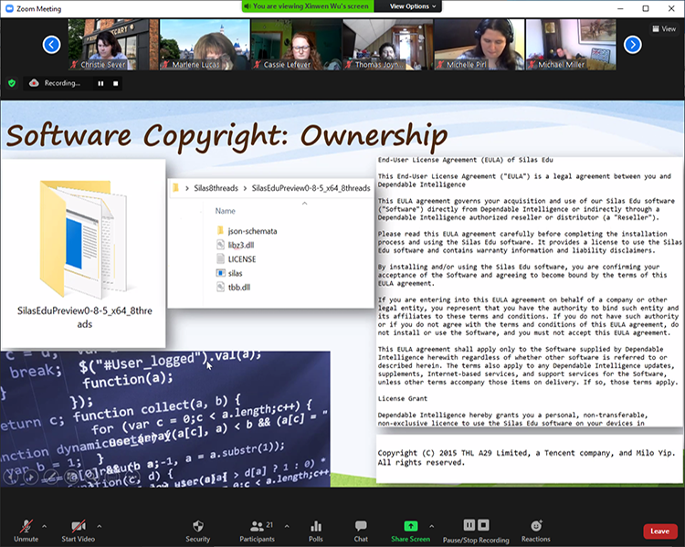The image size is (685, 547).
Task: Click the View layout button
Action: (x=664, y=29)
